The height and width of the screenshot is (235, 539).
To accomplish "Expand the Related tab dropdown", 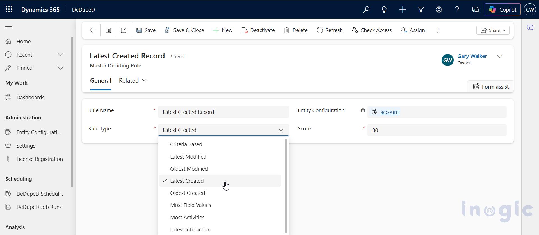I will (x=133, y=81).
